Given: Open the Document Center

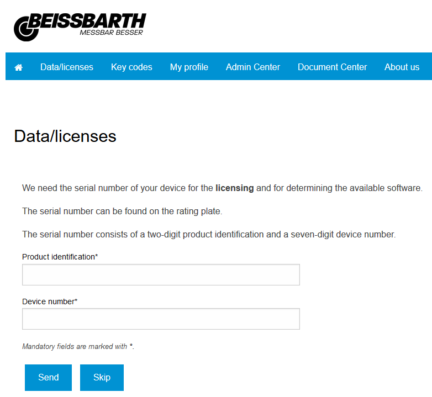Looking at the screenshot, I should (x=332, y=67).
